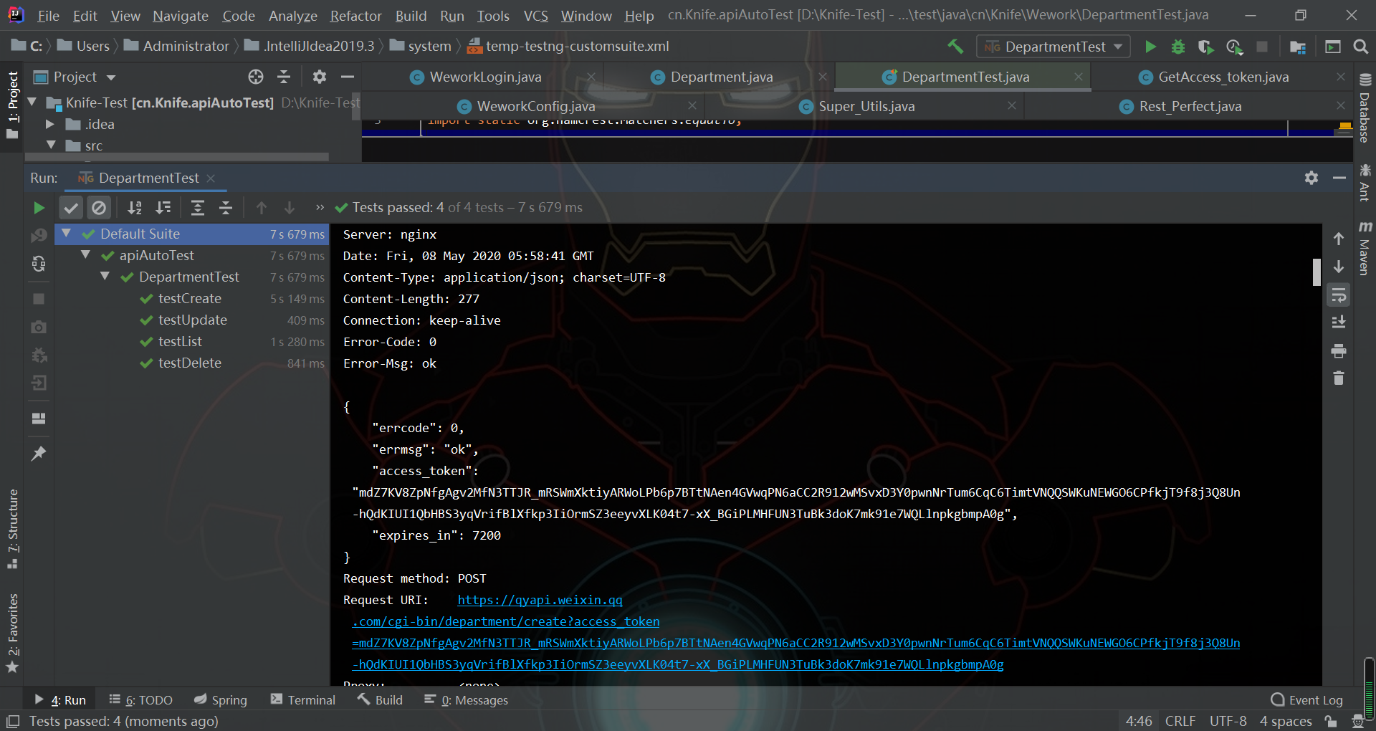The width and height of the screenshot is (1376, 731).
Task: Toggle soft-wrap in console output
Action: tap(1338, 295)
